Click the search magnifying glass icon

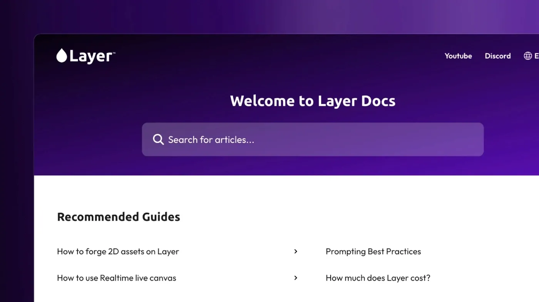coord(158,139)
